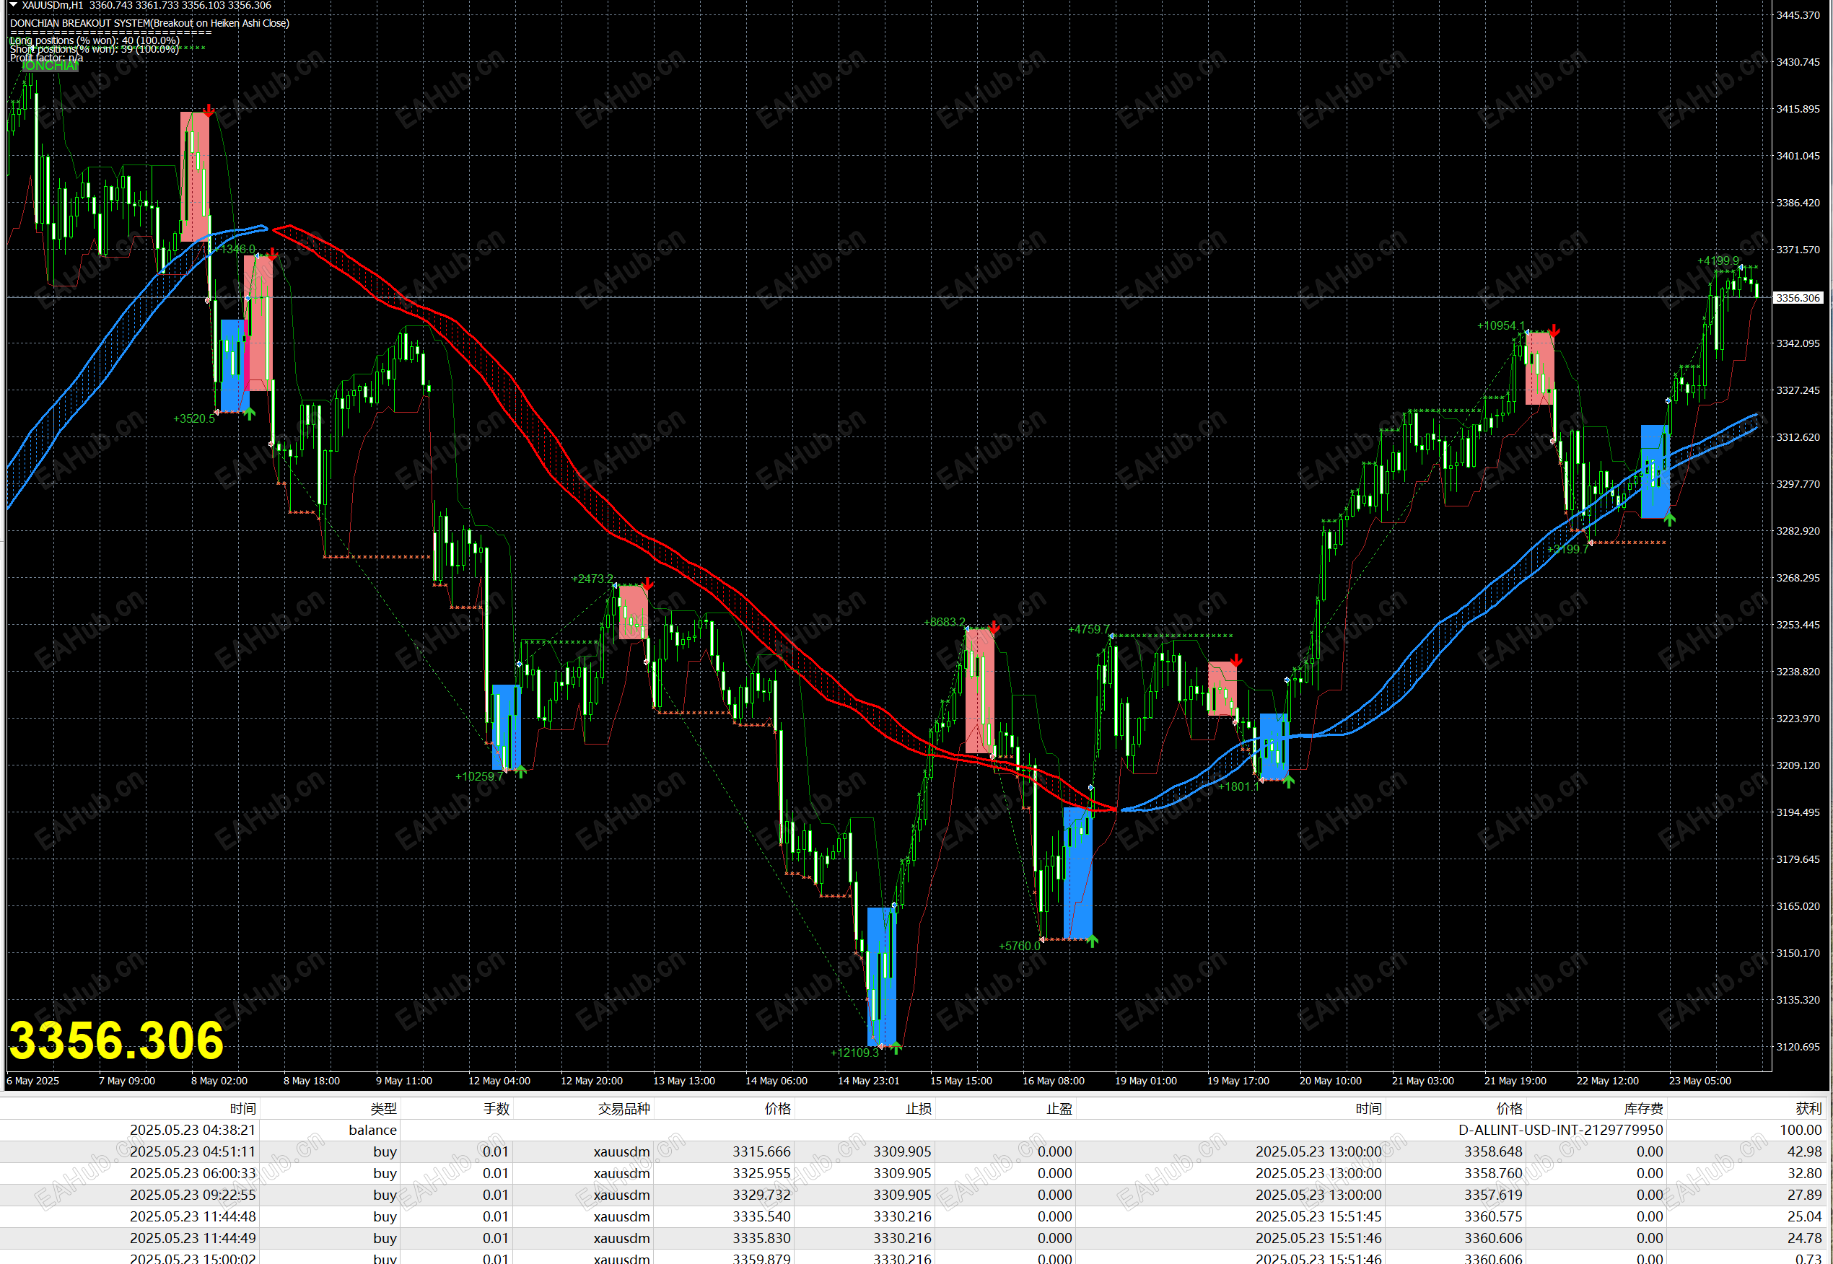Image resolution: width=1833 pixels, height=1264 pixels.
Task: Click red down arrow beside +8683.2 label
Action: point(994,626)
